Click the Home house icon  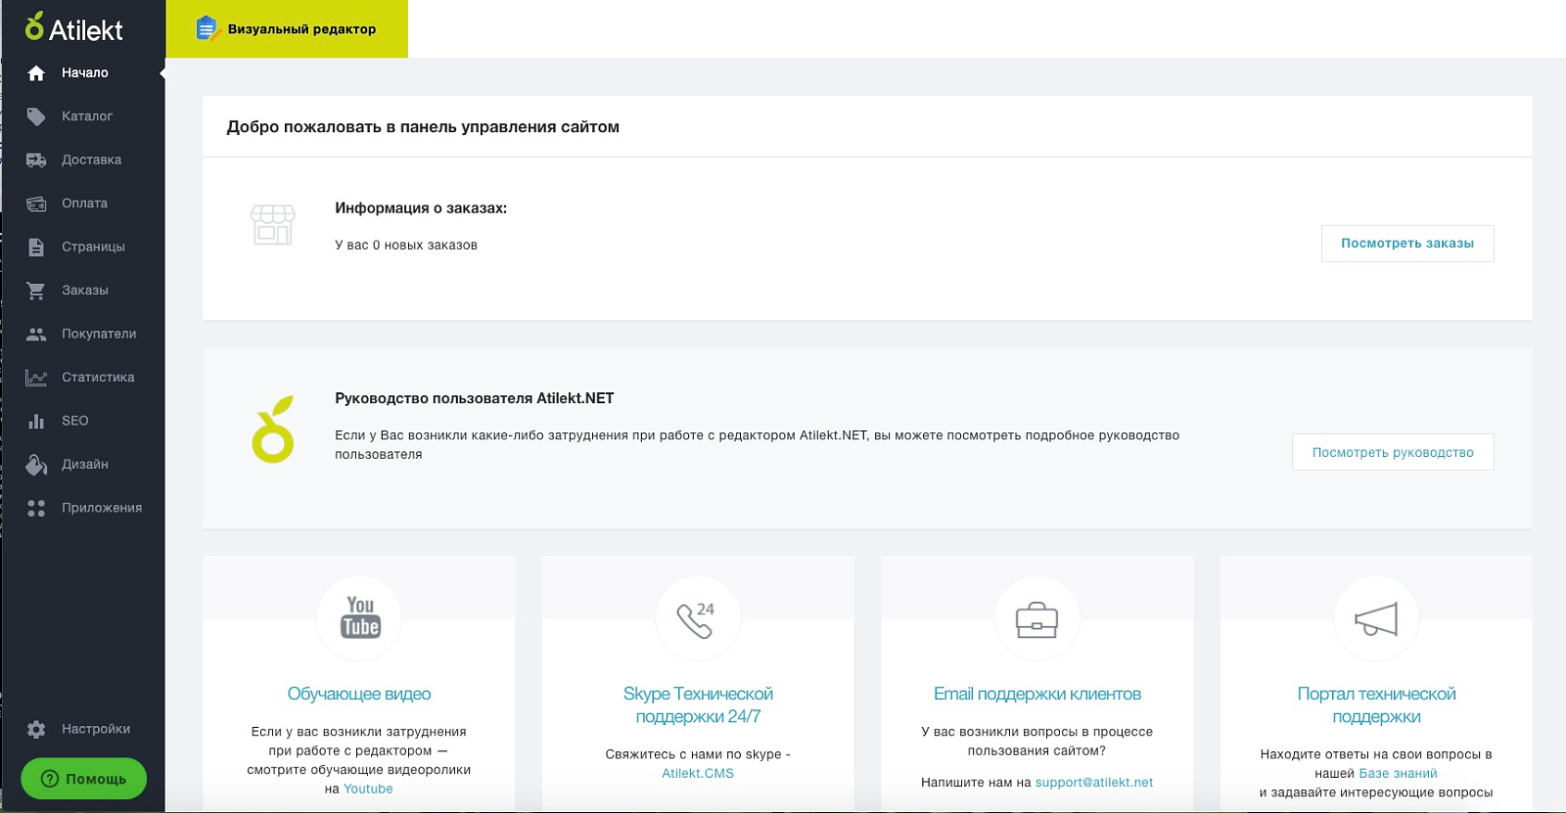point(36,73)
